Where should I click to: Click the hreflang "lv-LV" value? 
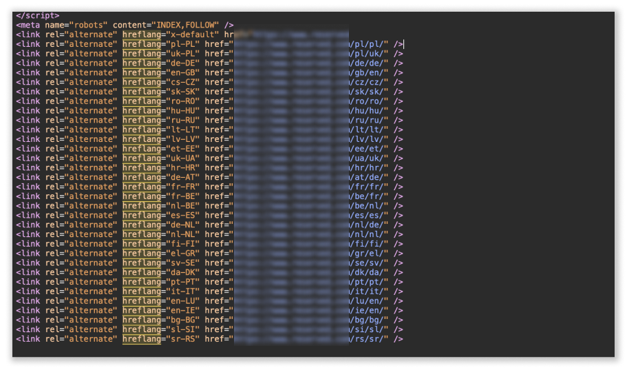coord(183,139)
